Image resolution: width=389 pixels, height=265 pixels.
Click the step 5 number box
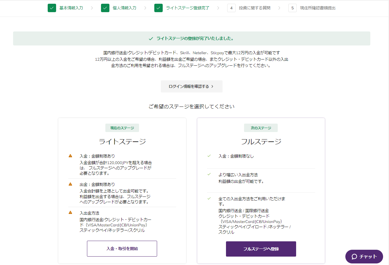292,8
